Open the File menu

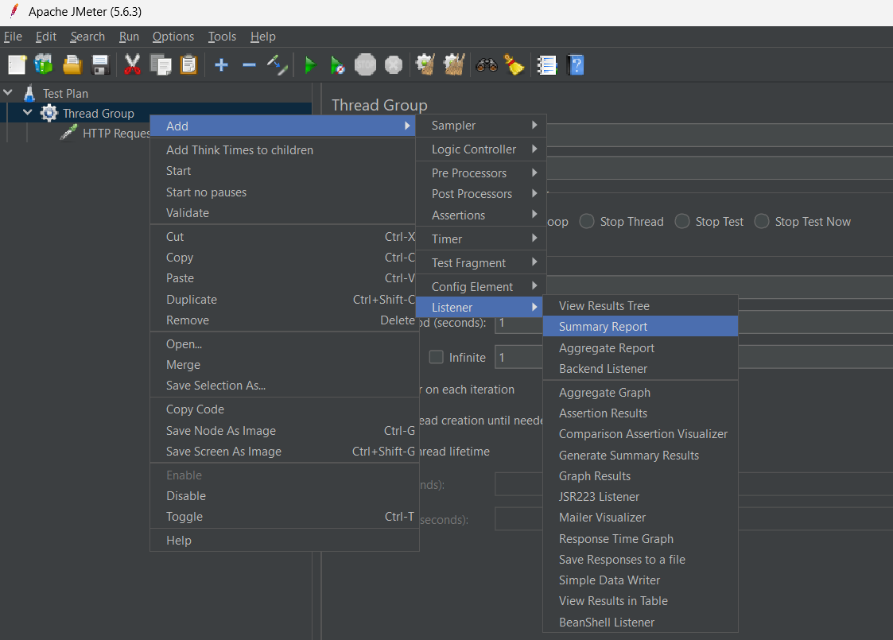tap(13, 37)
